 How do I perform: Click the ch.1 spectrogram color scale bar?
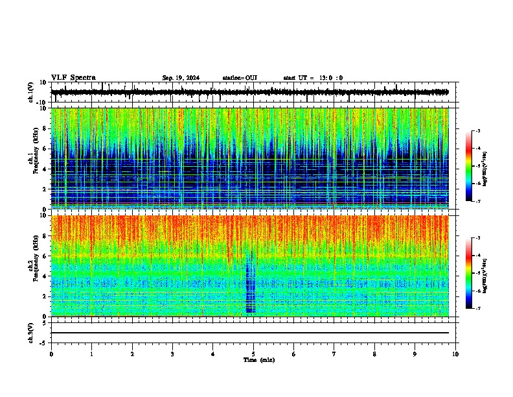469,165
